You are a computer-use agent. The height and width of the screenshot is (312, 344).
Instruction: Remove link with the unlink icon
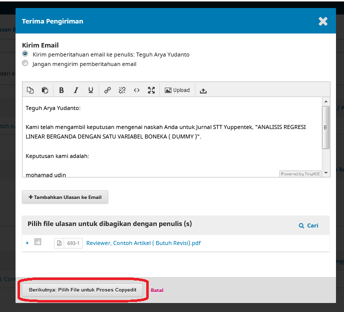click(x=122, y=90)
